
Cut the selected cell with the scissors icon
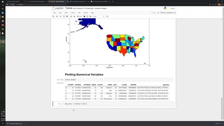coord(61,16)
